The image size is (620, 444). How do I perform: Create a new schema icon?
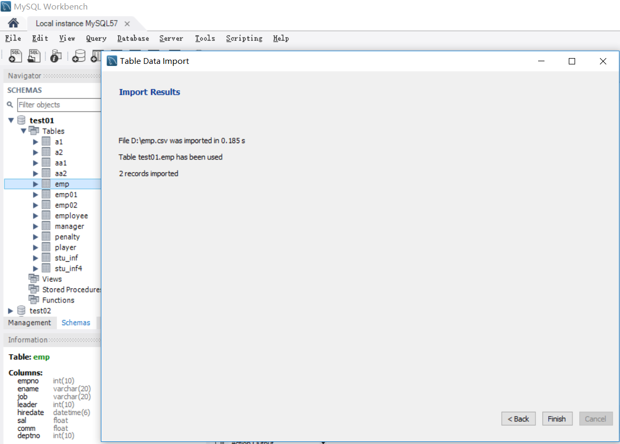pos(79,56)
